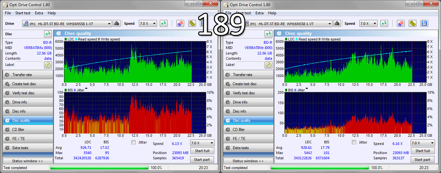
Task: Expand the Status window in the left window
Action: [27, 161]
